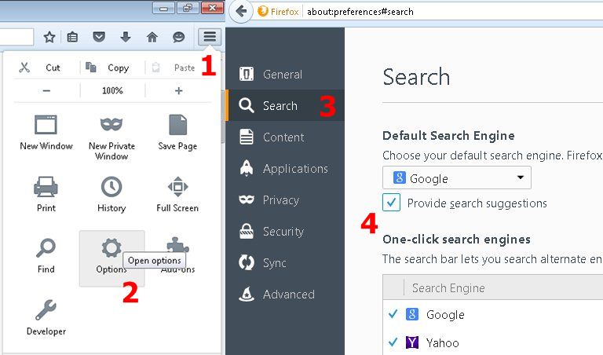Viewport: 603px width, 355px height.
Task: Open History from the menu panel
Action: click(111, 194)
